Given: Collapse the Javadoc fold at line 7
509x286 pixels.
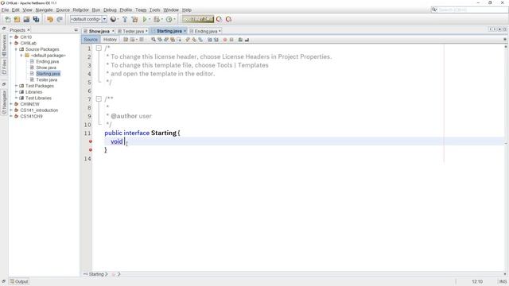Looking at the screenshot, I should click(99, 99).
